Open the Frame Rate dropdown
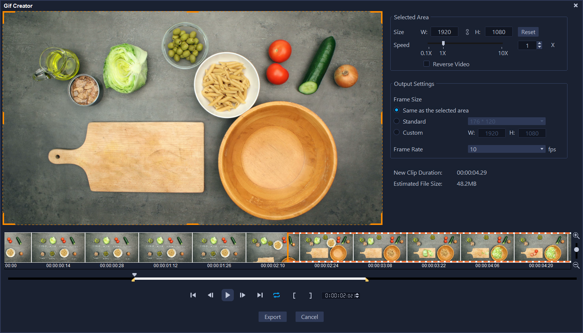The height and width of the screenshot is (333, 583). click(x=506, y=149)
